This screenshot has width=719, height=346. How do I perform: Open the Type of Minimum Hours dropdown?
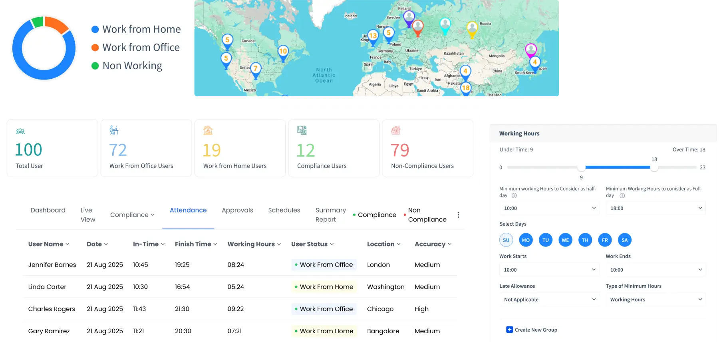655,300
